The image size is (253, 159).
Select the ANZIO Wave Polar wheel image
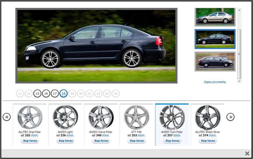[101, 117]
